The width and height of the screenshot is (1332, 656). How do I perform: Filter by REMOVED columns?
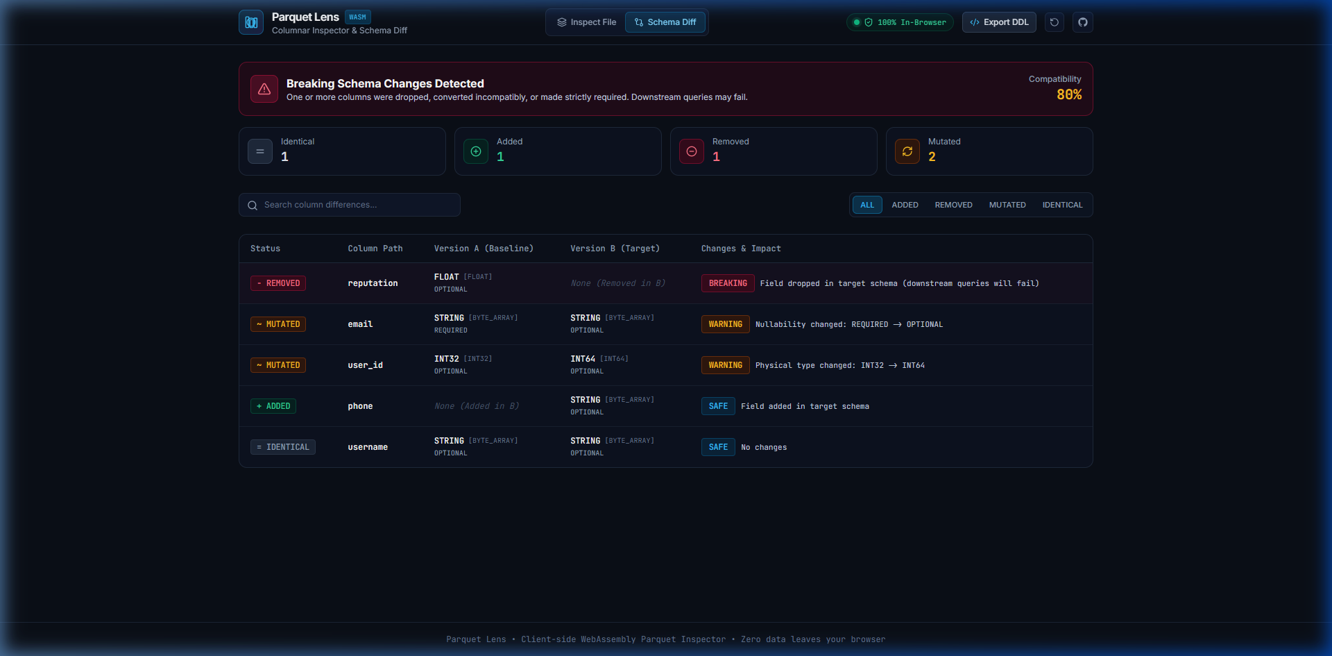953,205
